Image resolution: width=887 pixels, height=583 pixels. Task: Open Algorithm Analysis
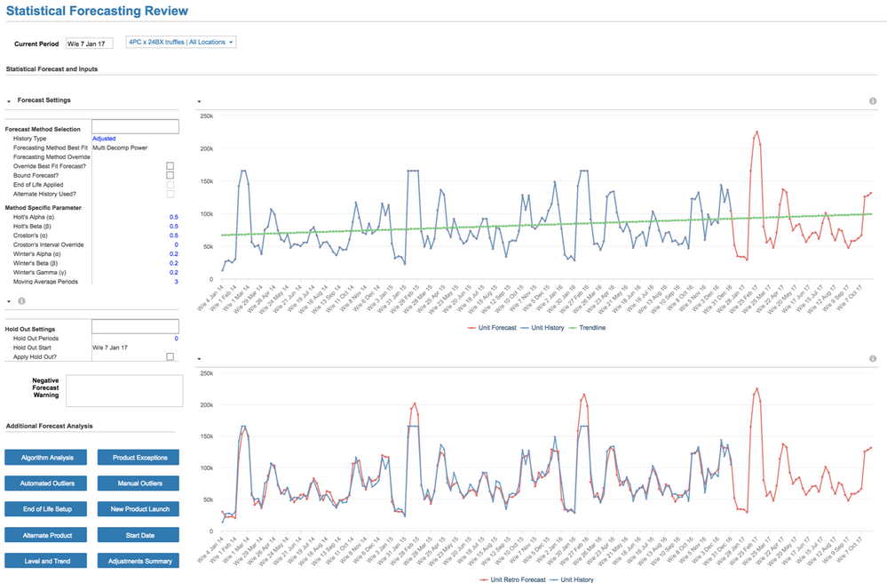point(45,457)
